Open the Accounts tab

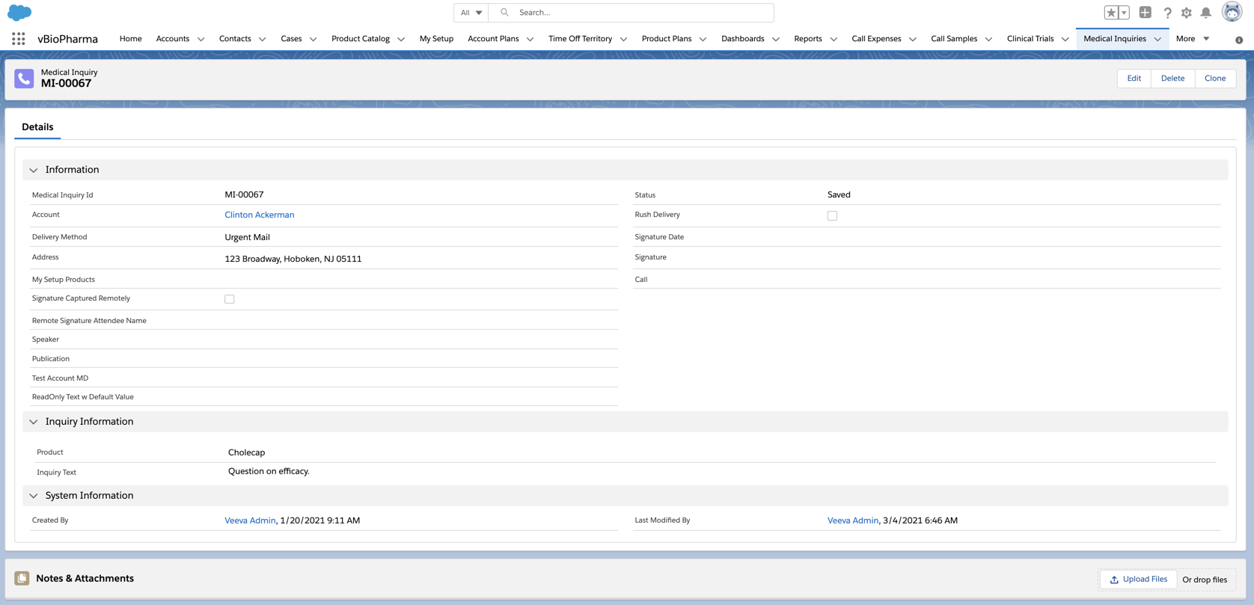pos(172,39)
